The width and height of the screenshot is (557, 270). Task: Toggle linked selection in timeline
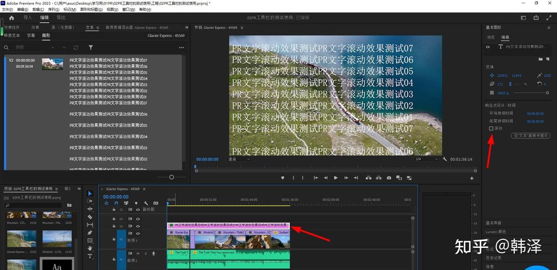point(126,203)
